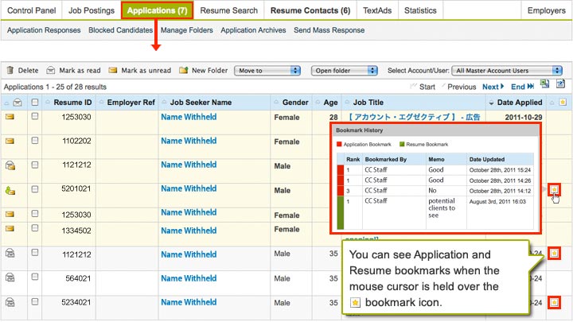Open the Statistics tab

click(420, 10)
